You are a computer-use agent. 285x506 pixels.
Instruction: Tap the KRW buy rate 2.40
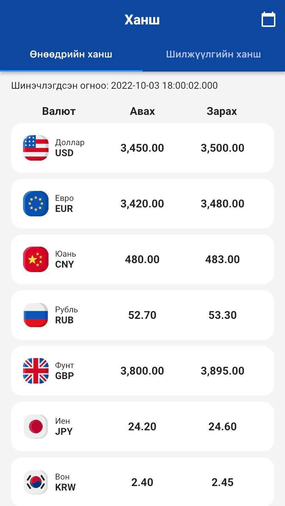(x=142, y=482)
